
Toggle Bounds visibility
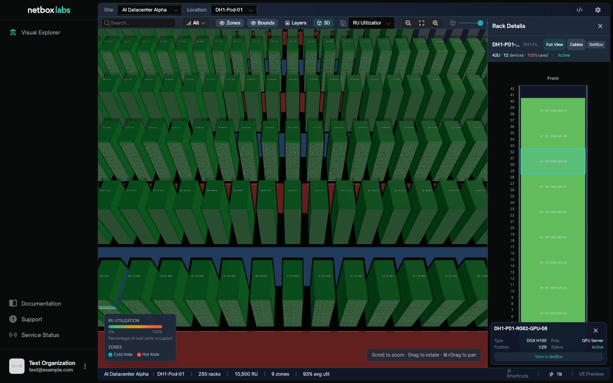(x=262, y=23)
